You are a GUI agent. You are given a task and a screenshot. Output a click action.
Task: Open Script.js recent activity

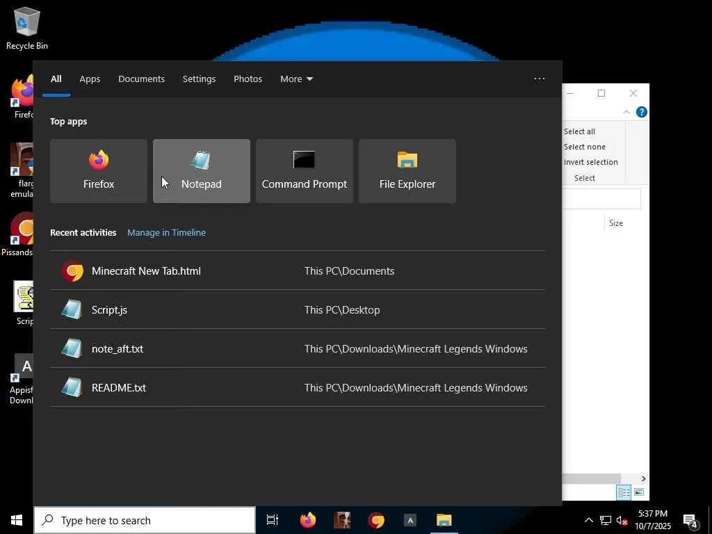point(298,309)
